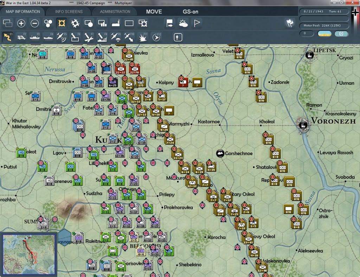The image size is (360, 277).
Task: Click the End Turn (F12) icon
Action: tap(156, 37)
